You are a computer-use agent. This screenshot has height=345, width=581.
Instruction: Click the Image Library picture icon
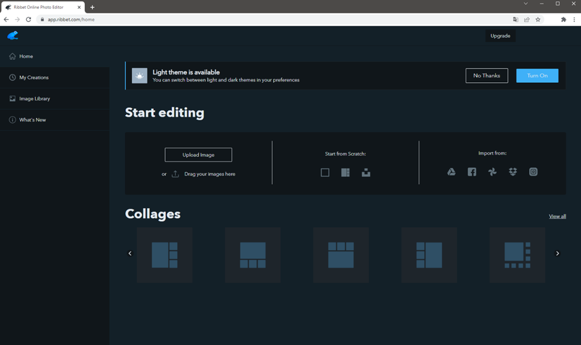(12, 98)
